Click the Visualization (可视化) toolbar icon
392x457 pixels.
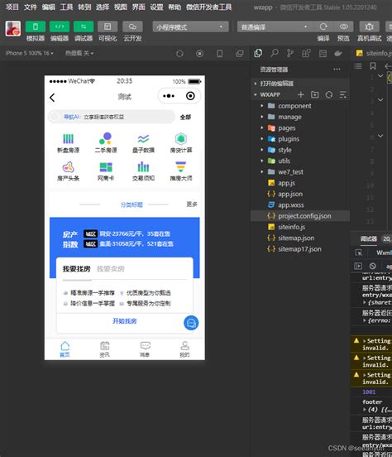click(x=108, y=26)
